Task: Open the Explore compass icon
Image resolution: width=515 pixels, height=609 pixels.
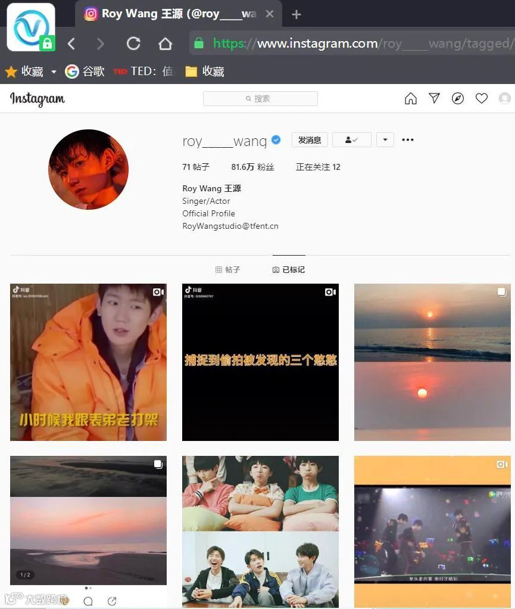Action: coord(458,98)
